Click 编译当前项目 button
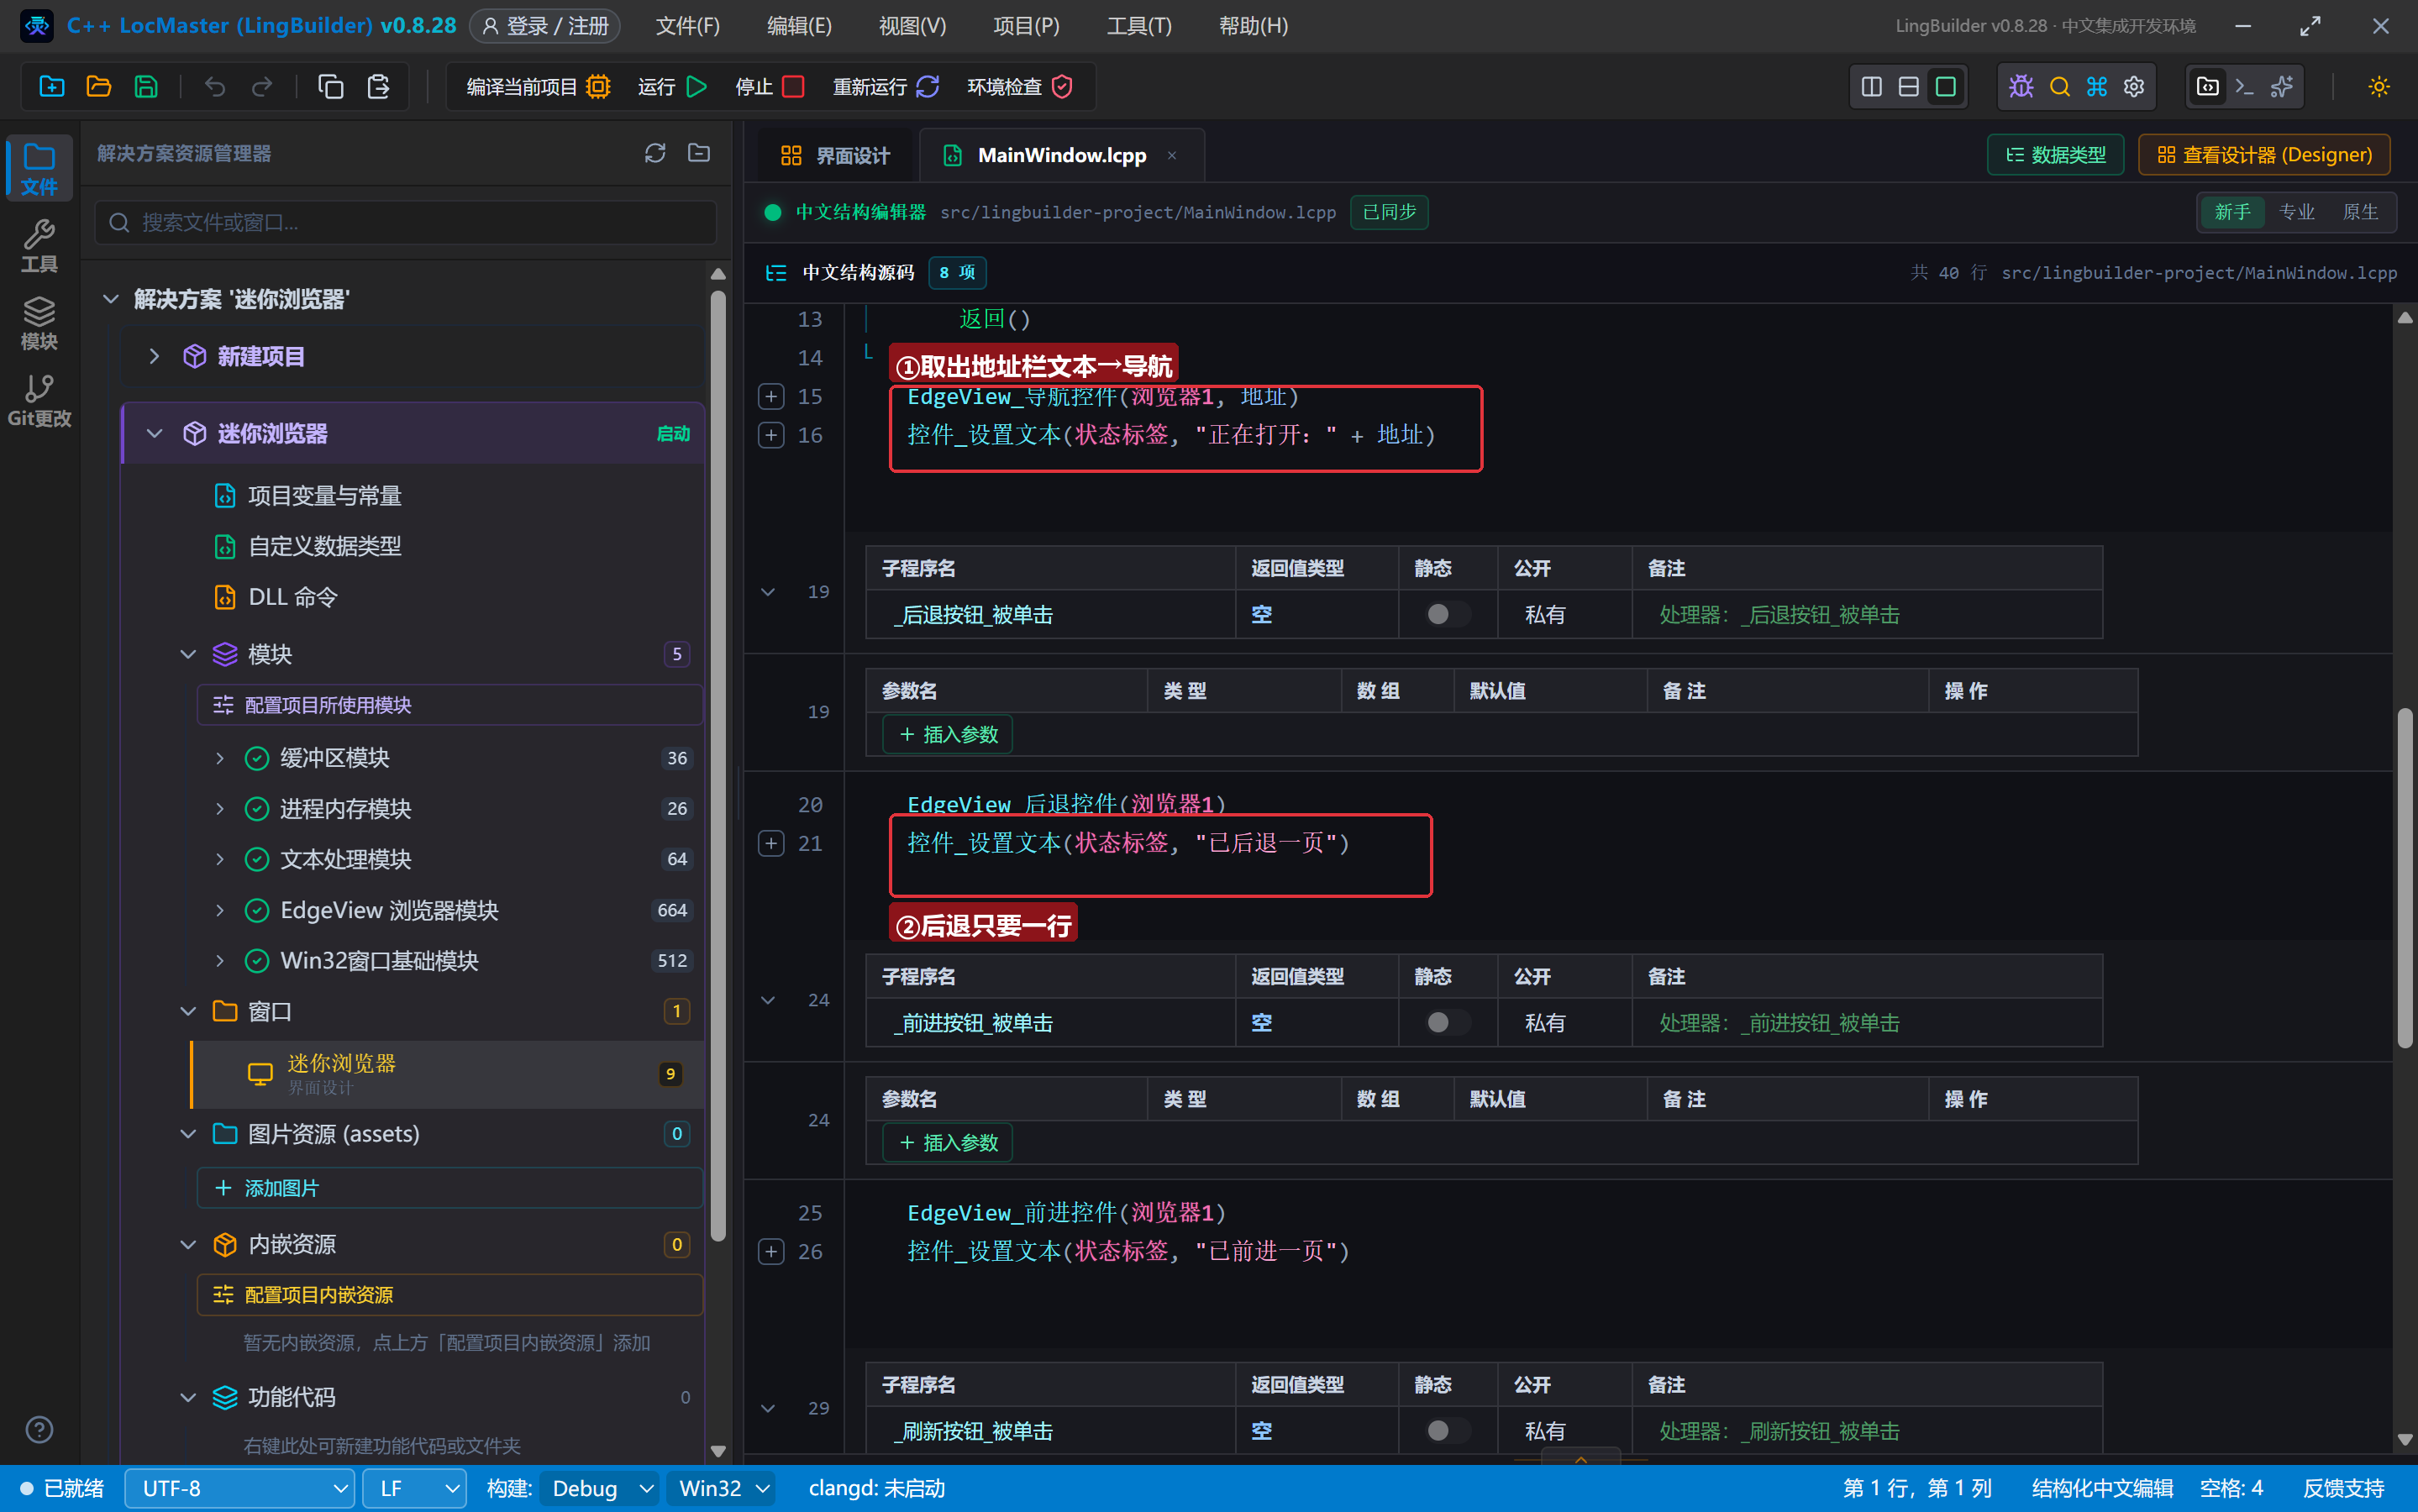This screenshot has height=1512, width=2418. [x=538, y=87]
